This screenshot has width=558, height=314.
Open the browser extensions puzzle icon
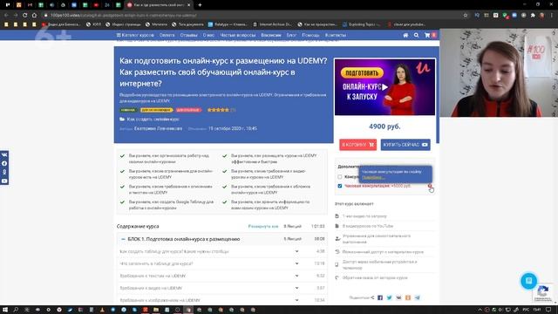pos(533,16)
